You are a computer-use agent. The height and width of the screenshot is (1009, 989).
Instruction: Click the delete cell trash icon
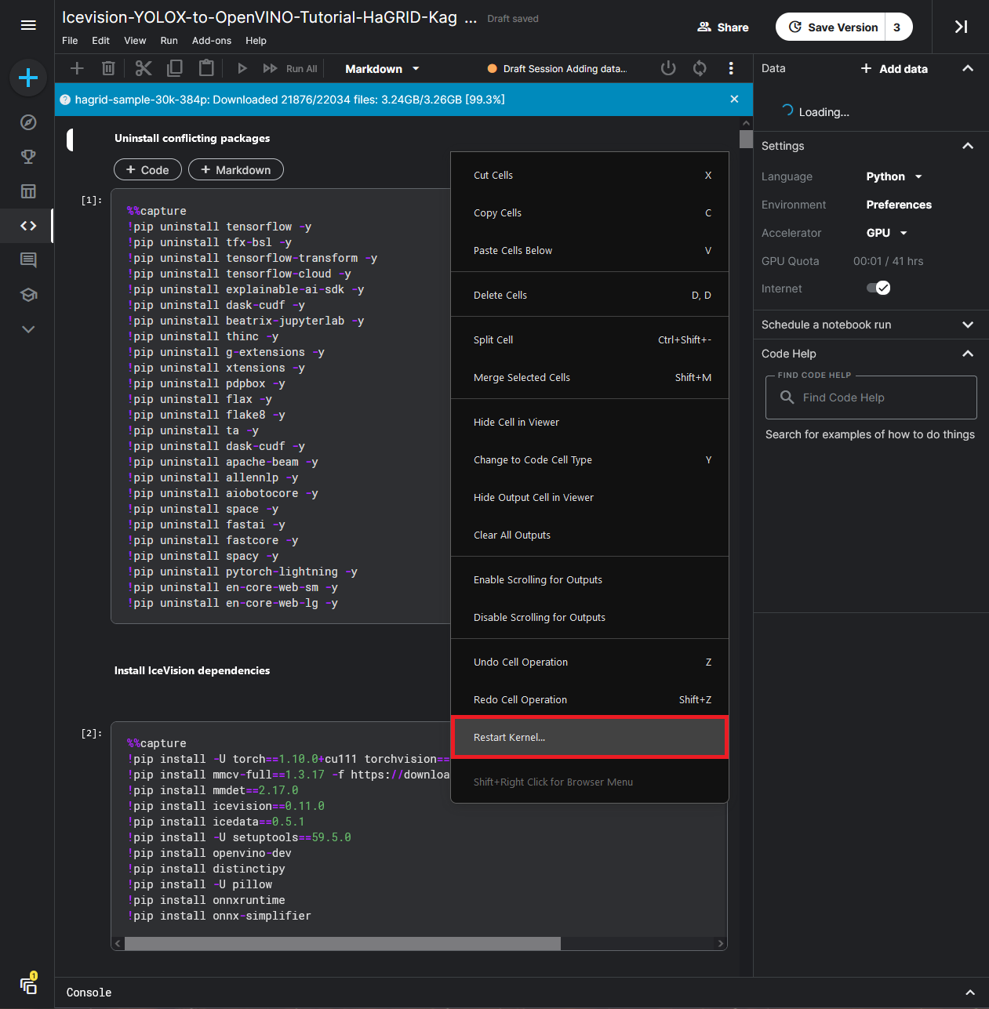[108, 69]
